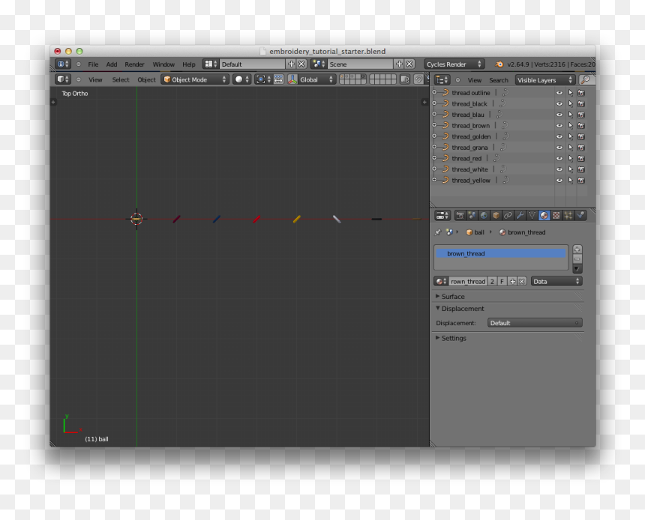Open the File menu
Image resolution: width=645 pixels, height=520 pixels.
click(94, 64)
